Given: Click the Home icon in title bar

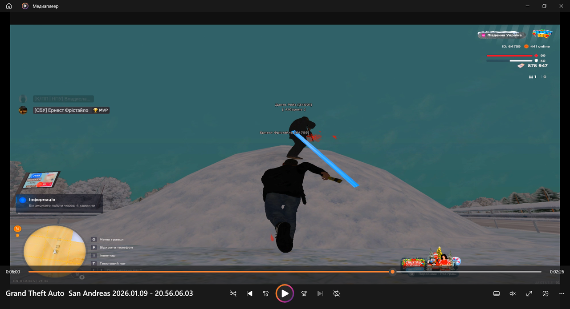Looking at the screenshot, I should (9, 6).
